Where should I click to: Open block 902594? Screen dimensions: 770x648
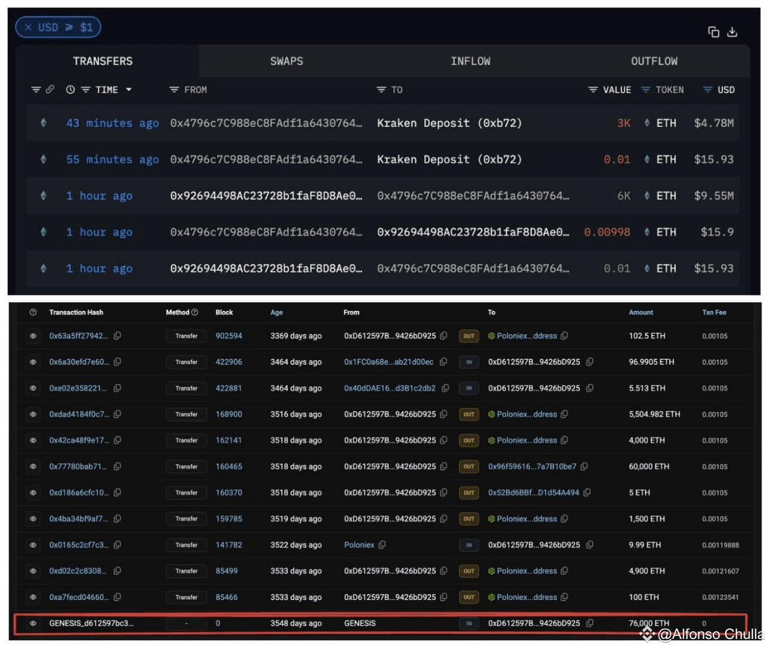(229, 336)
